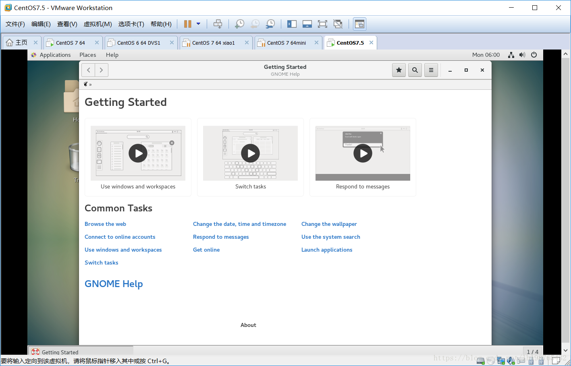Open the Get online link
The image size is (571, 366).
(206, 250)
